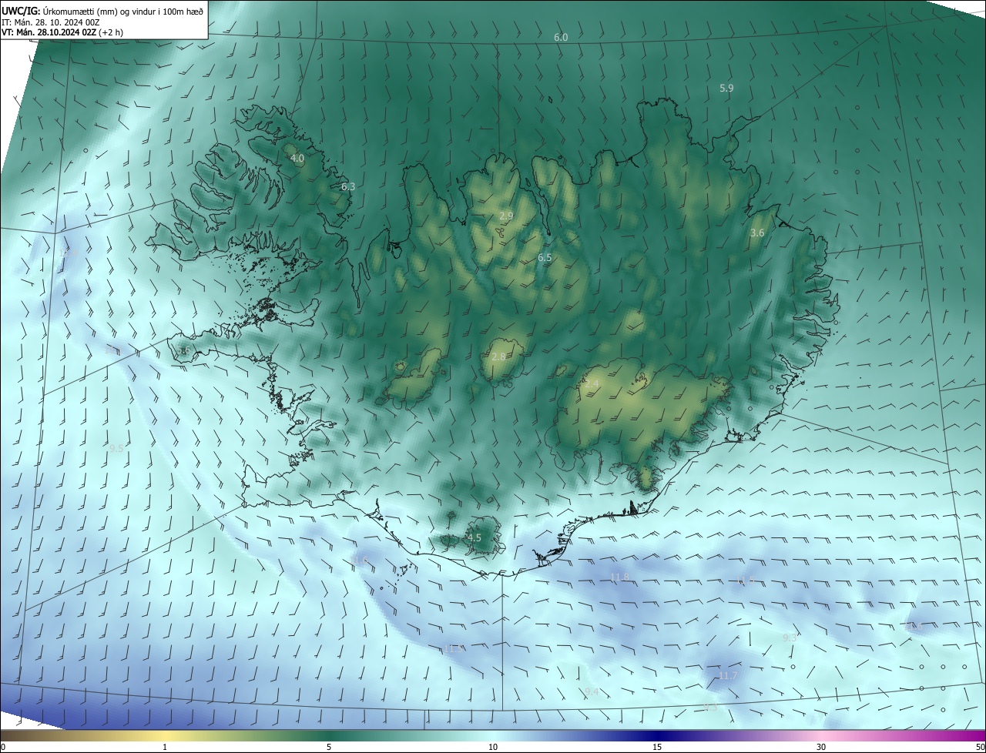Select the 6.0 value at the top of the map
The height and width of the screenshot is (753, 986).
(x=561, y=38)
